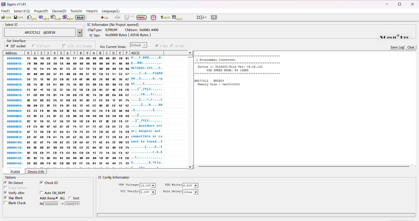The height and width of the screenshot is (221, 419).
Task: Click the Clear log button
Action: pos(411,47)
